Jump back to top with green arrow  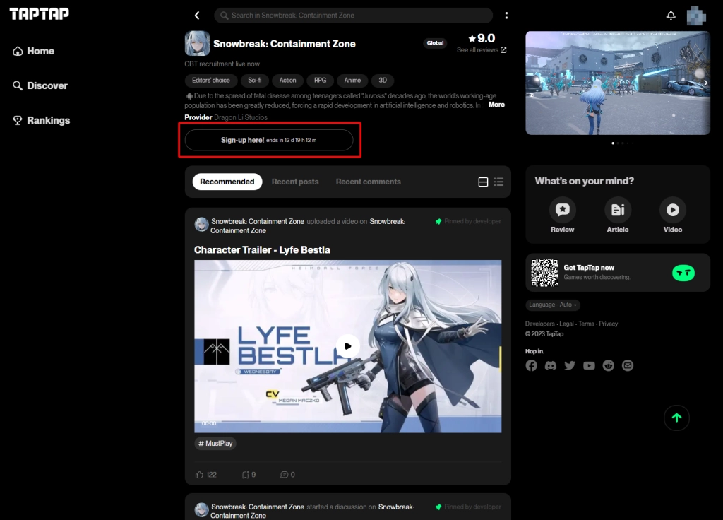[676, 418]
